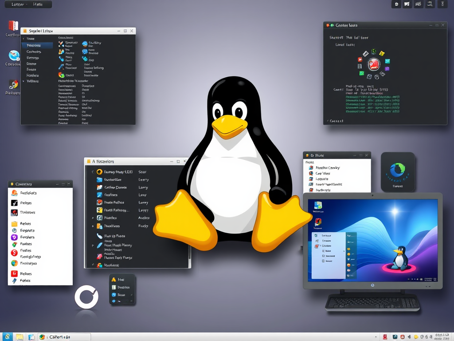Open the blue pen icon in left list's last row
This screenshot has height=341, width=454.
pos(14,281)
